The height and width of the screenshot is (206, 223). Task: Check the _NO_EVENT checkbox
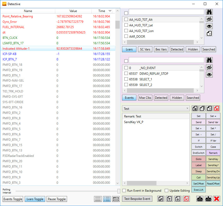click(x=126, y=68)
